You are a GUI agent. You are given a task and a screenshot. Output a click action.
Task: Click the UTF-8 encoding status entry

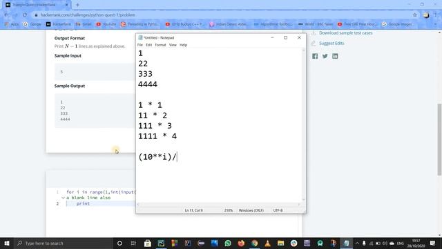[x=278, y=210]
